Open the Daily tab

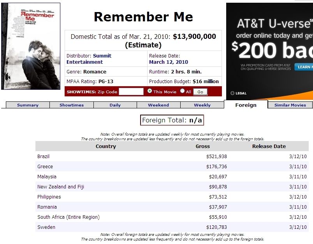coord(115,105)
